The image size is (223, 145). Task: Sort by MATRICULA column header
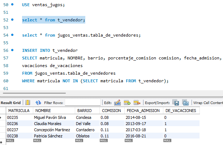click(20, 111)
